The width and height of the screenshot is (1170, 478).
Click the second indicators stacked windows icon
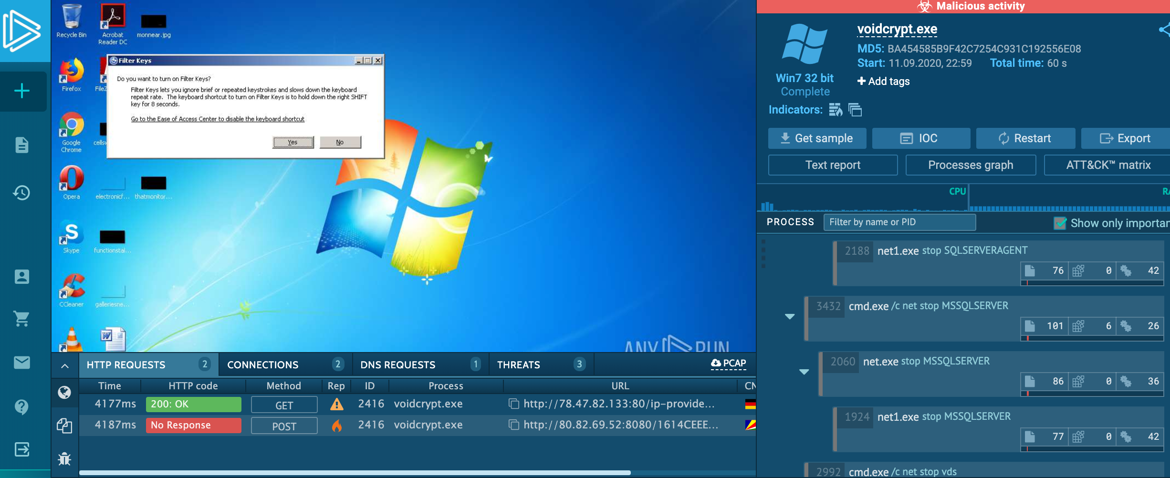coord(855,110)
